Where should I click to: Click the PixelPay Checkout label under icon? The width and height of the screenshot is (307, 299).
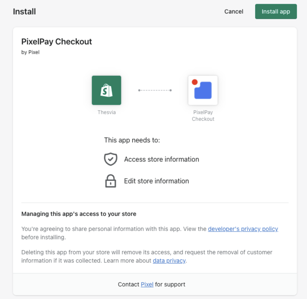(203, 116)
